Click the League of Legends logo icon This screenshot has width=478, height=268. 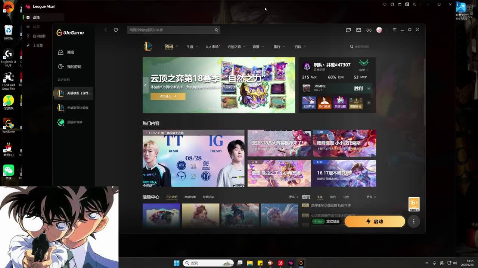click(148, 46)
